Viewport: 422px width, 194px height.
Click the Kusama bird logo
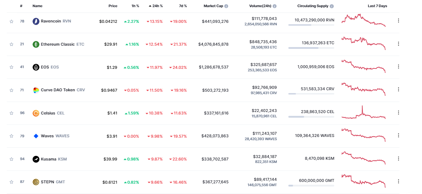36,159
